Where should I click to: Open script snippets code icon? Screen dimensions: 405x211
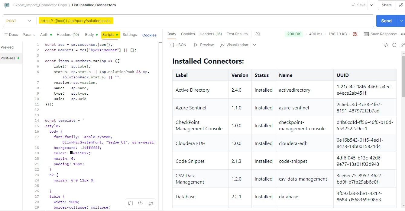140,203
